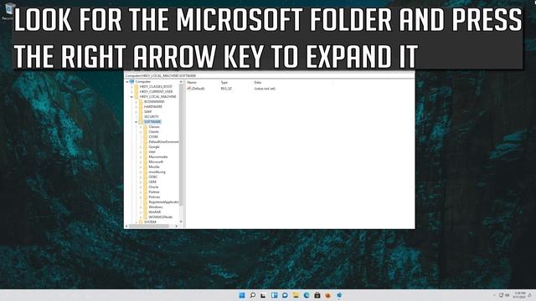Expand the Google key arrow
The height and width of the screenshot is (301, 536).
(141, 147)
